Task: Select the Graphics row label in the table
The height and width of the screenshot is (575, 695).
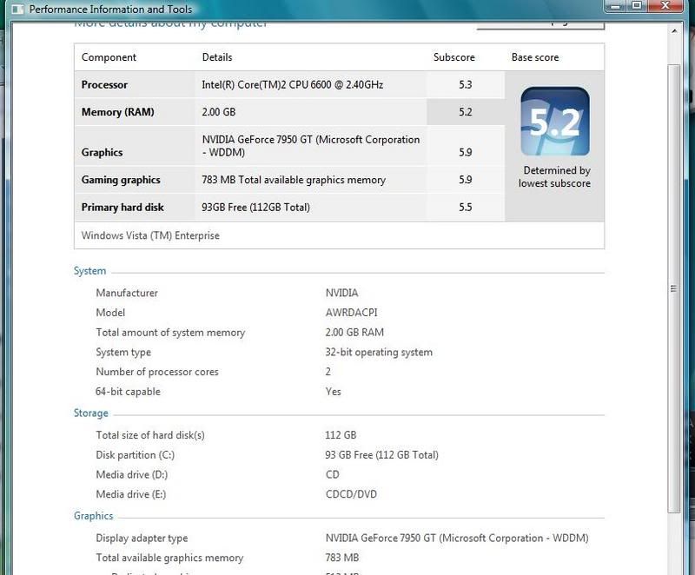Action: click(x=102, y=152)
